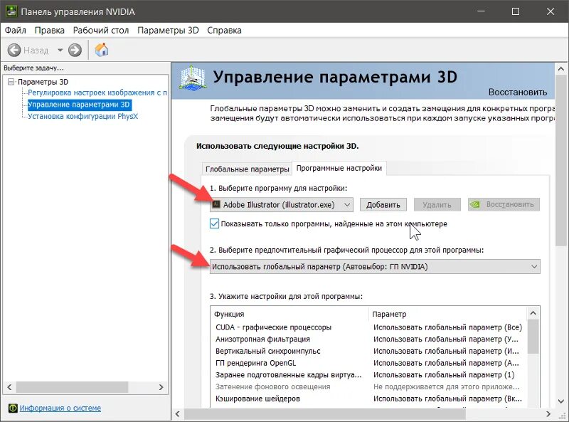Click the system information icon
Image resolution: width=569 pixels, height=422 pixels.
click(x=13, y=408)
